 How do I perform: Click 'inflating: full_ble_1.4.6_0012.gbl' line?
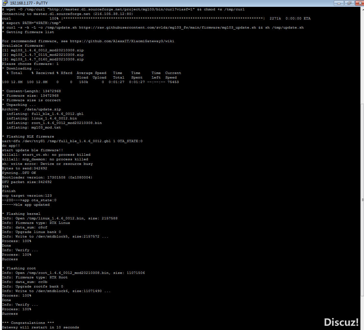coord(45,114)
